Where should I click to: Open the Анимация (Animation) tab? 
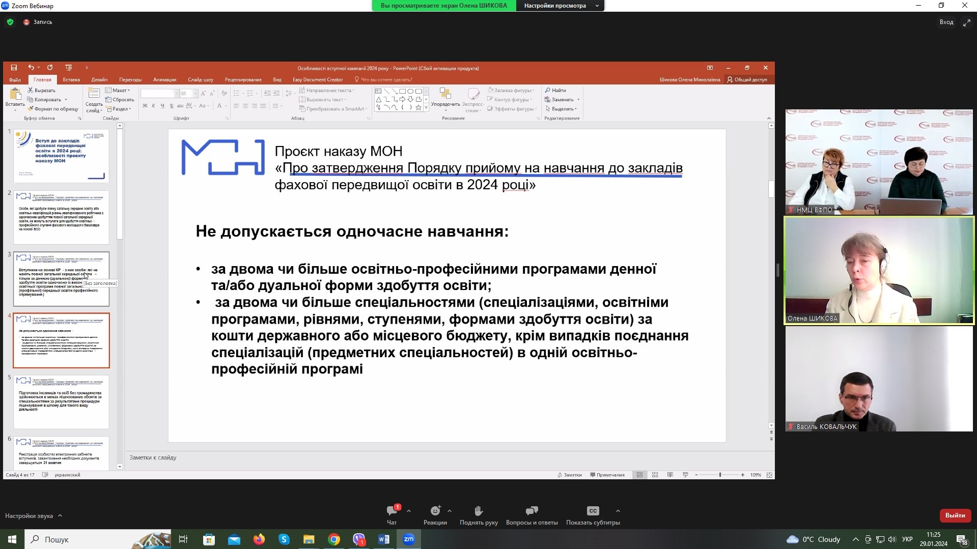(164, 79)
